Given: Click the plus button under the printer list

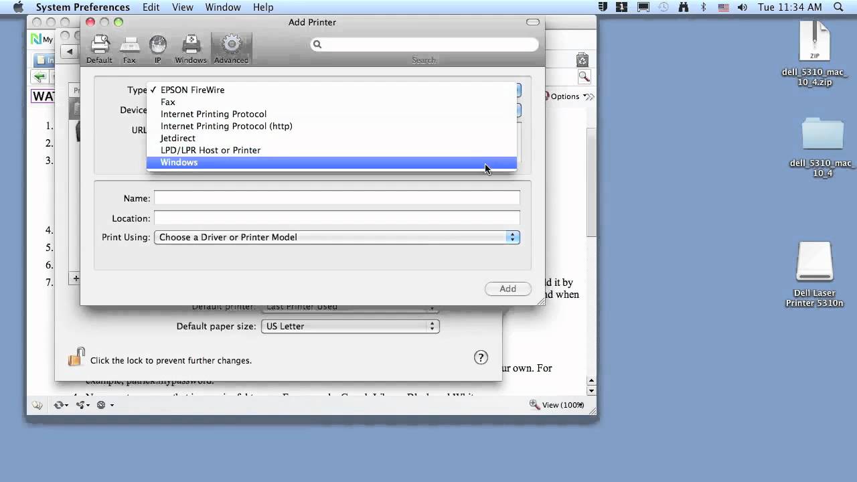Looking at the screenshot, I should (x=76, y=278).
